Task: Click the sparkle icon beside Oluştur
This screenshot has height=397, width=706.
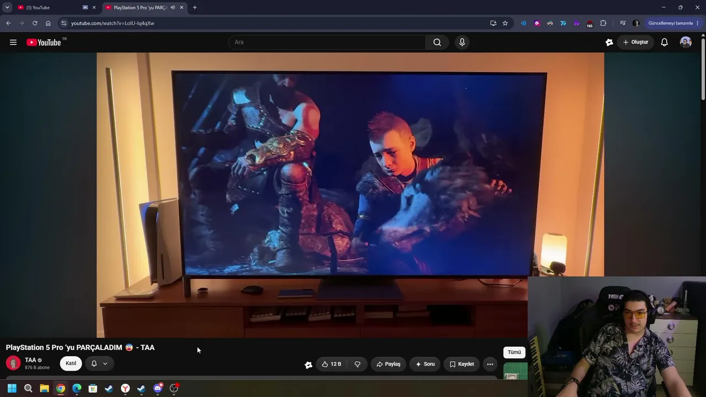Action: [x=609, y=42]
